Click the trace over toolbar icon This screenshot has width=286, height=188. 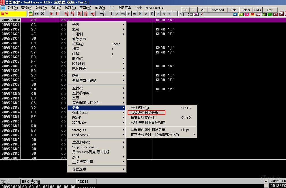[85, 14]
